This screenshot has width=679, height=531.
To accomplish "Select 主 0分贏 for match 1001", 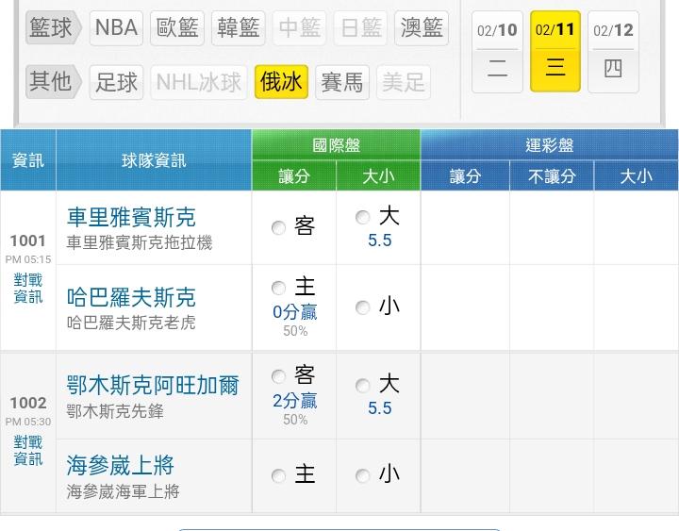I will pos(278,289).
